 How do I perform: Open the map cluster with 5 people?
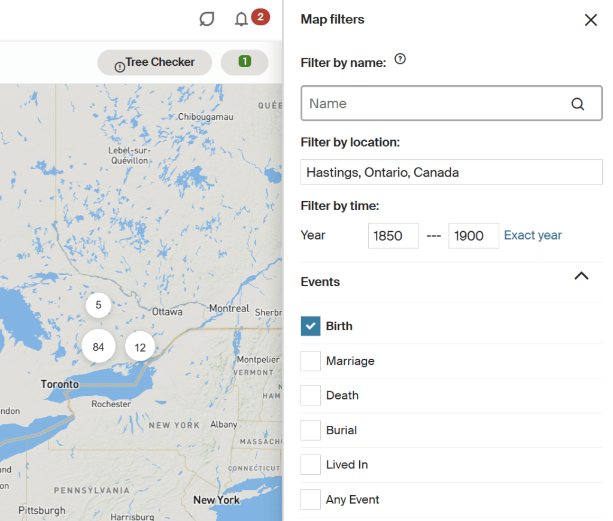click(99, 305)
